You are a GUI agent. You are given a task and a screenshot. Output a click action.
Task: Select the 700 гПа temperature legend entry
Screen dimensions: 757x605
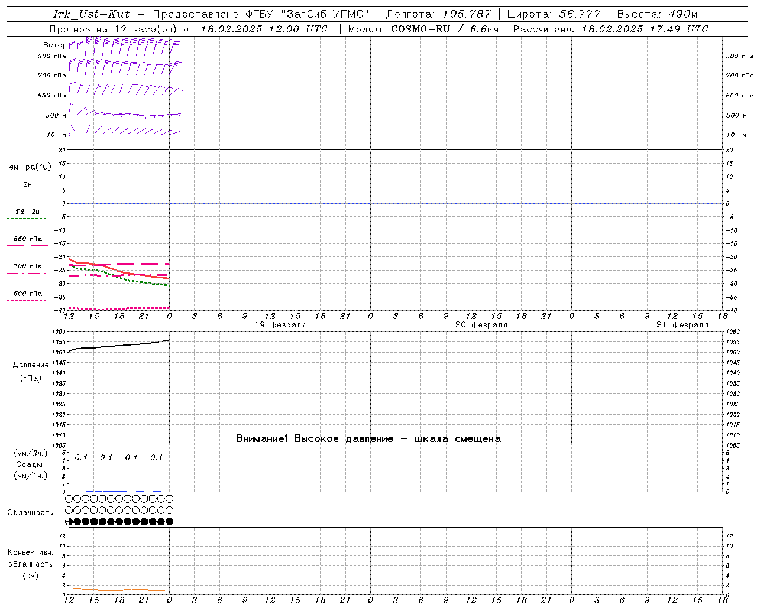[x=27, y=268]
